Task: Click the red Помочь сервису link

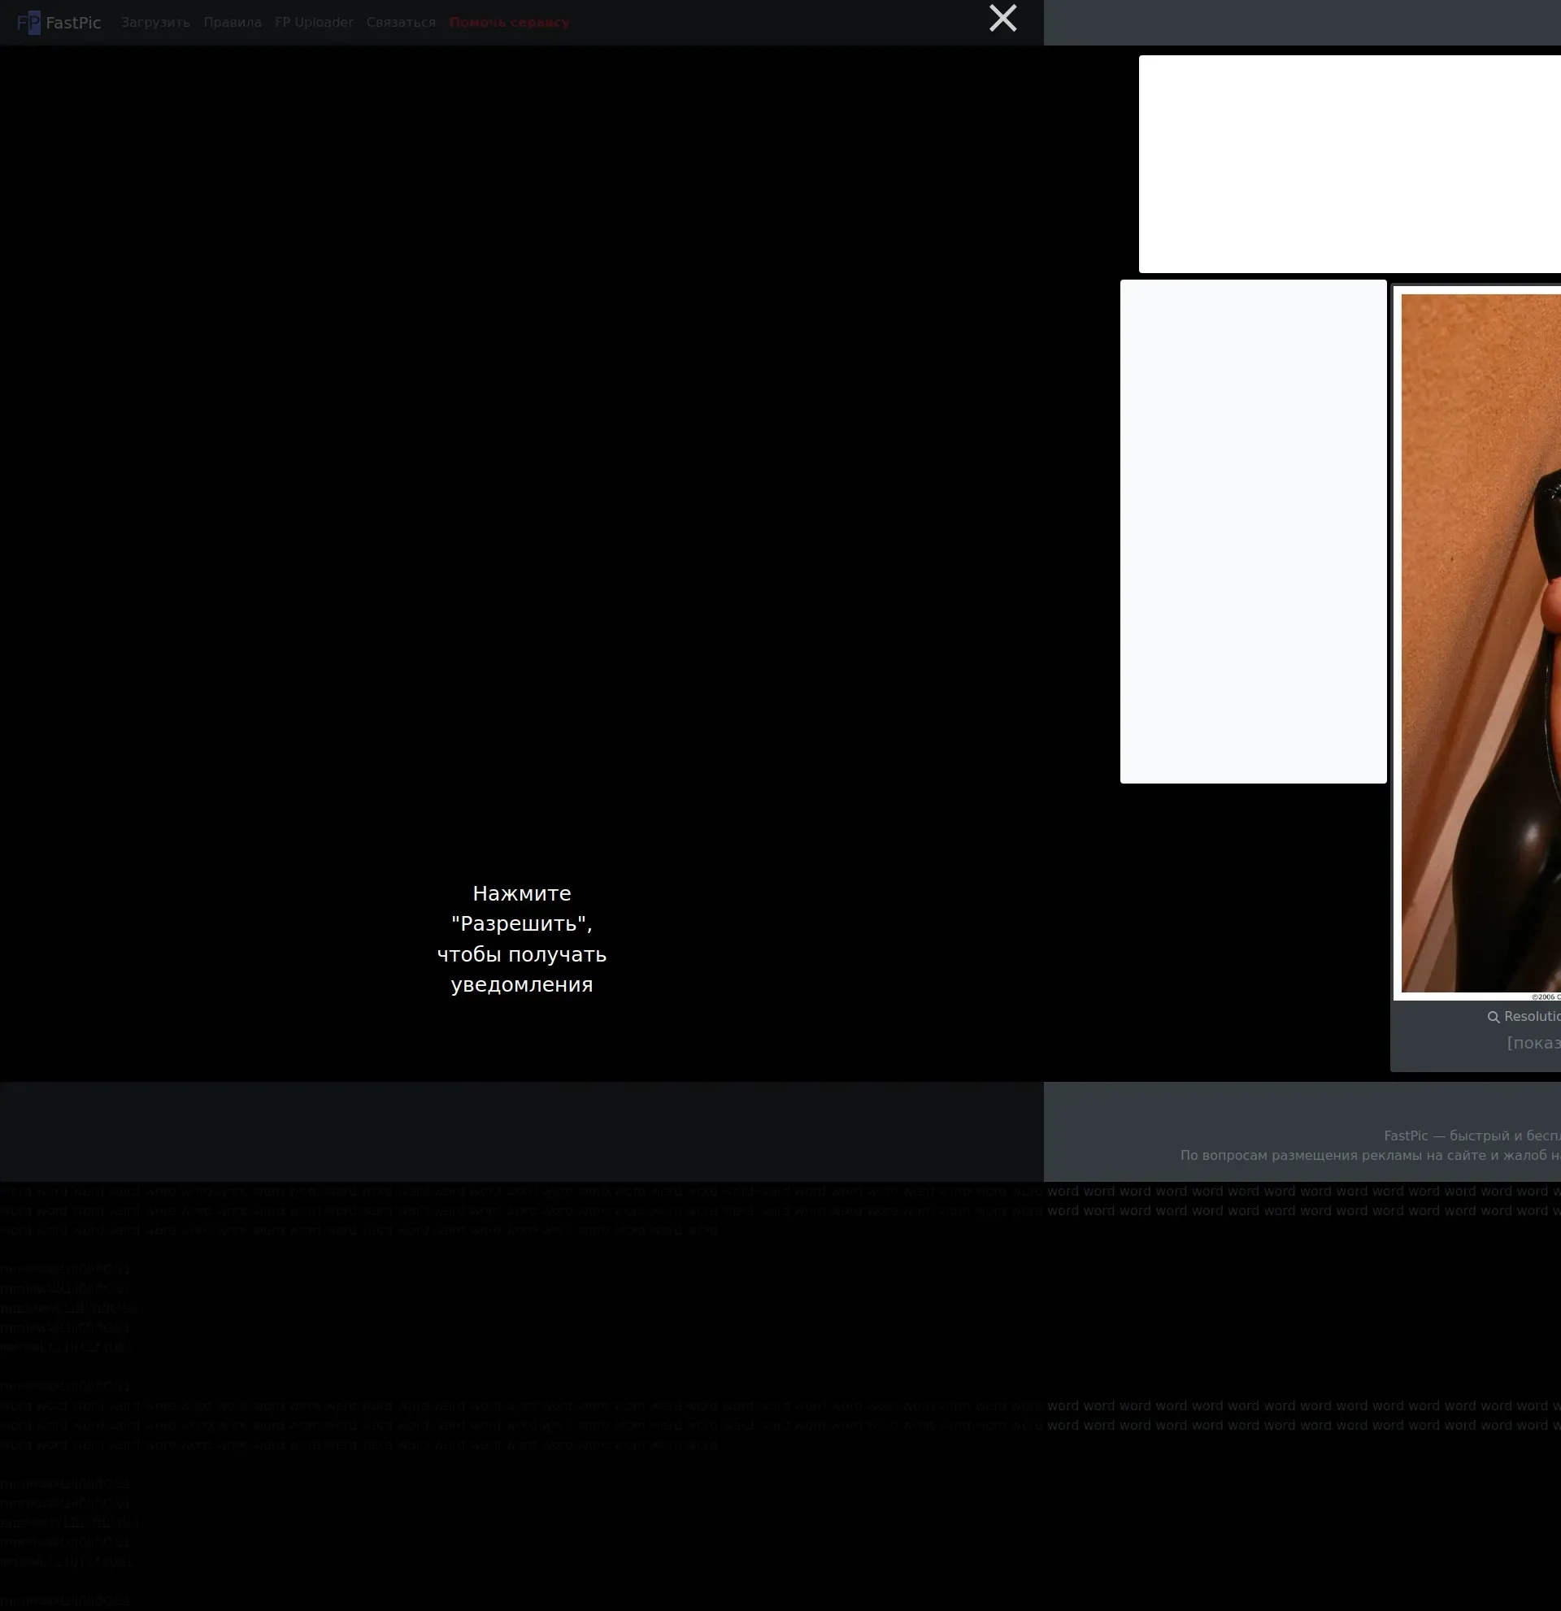Action: click(x=509, y=23)
